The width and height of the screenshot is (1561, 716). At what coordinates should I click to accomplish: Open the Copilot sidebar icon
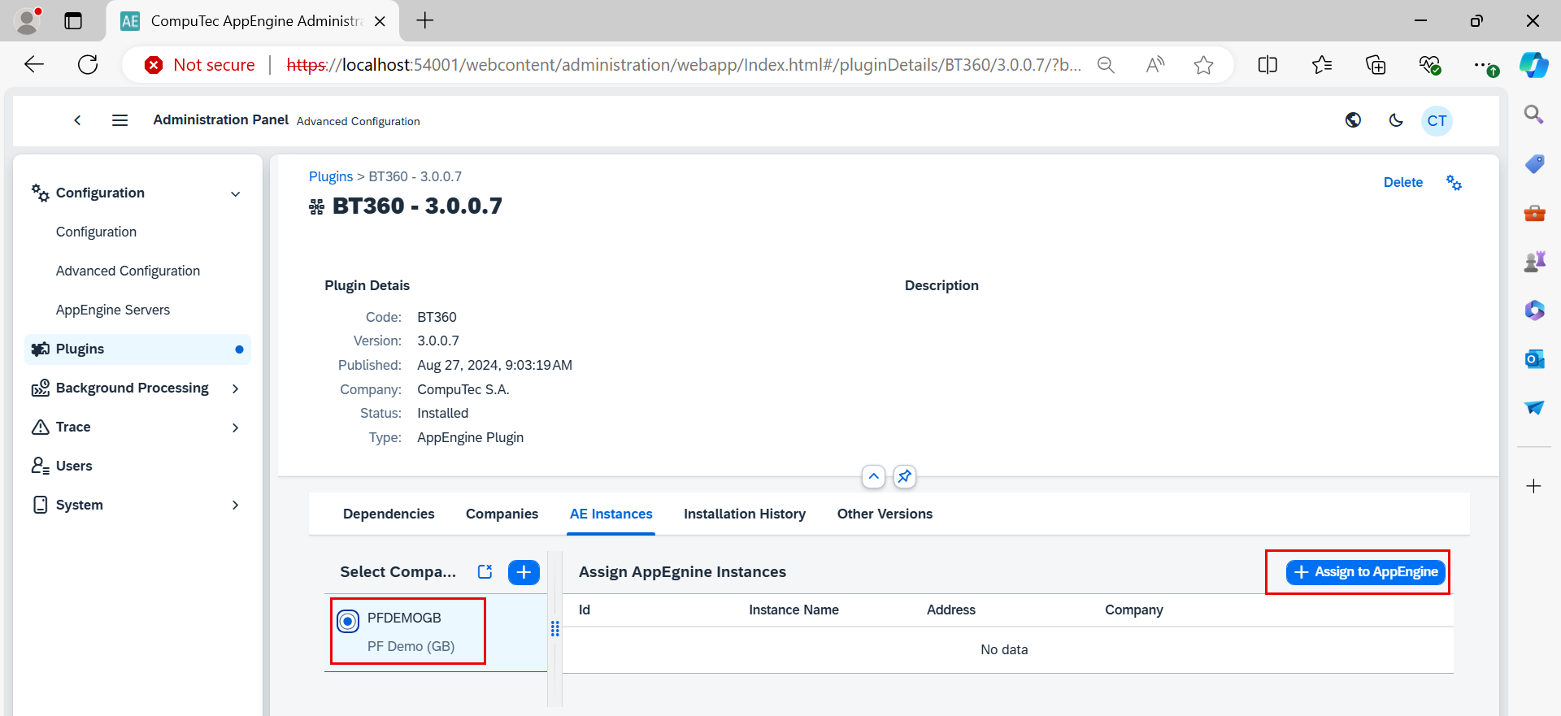[x=1534, y=65]
